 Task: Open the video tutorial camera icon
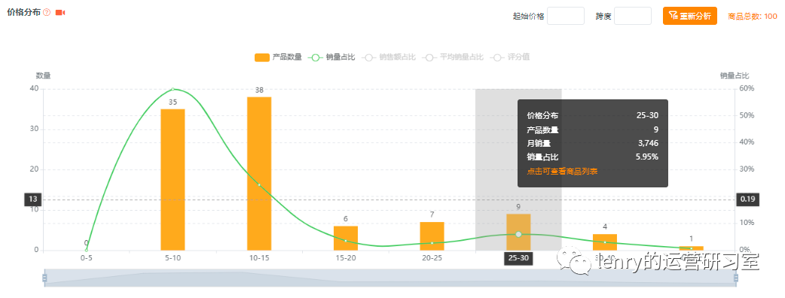point(60,12)
